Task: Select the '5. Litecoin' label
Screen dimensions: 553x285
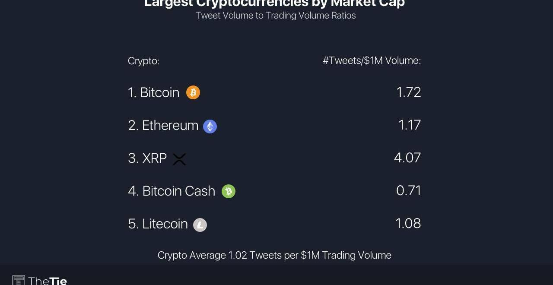Action: coord(158,224)
